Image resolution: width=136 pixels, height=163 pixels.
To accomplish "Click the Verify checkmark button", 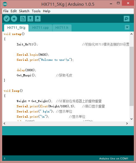I will (7, 19).
